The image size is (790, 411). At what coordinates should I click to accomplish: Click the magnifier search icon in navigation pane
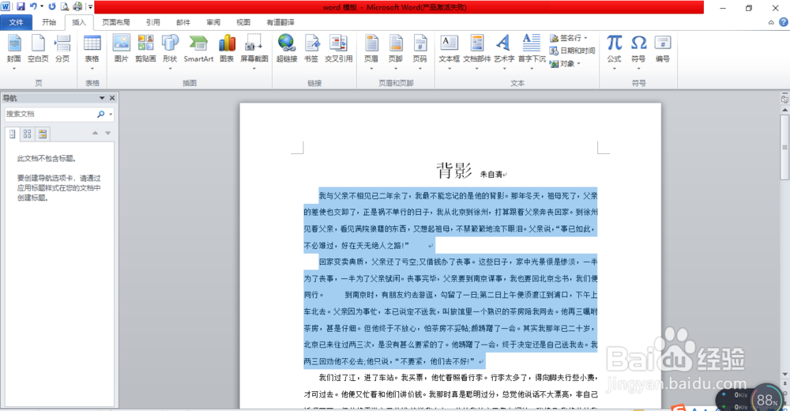pyautogui.click(x=101, y=115)
